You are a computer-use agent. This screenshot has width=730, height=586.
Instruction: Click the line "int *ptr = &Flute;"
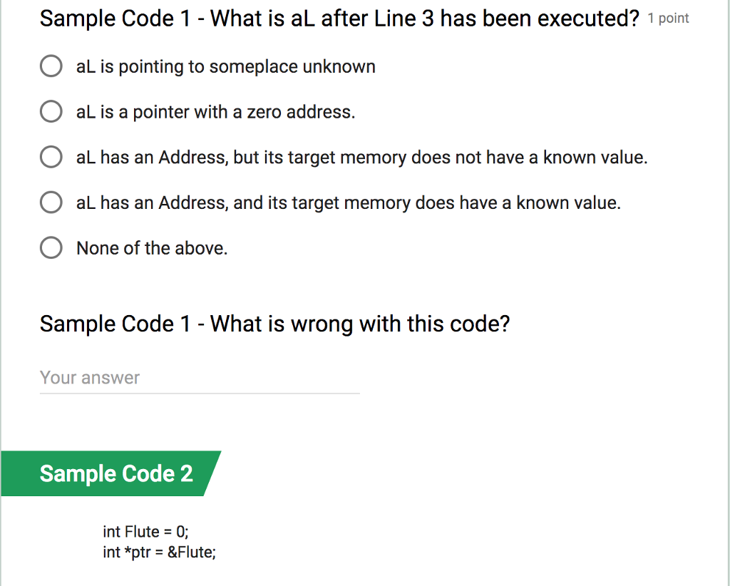pos(159,552)
